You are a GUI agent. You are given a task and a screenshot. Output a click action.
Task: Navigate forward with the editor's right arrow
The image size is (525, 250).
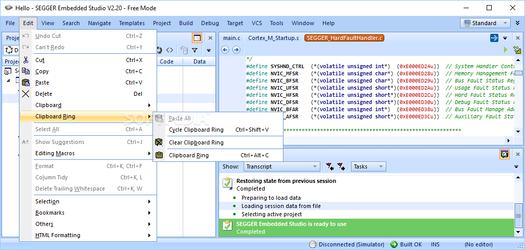[236, 50]
